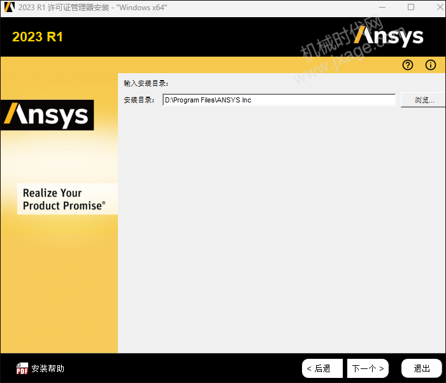Screen dimensions: 446x383
Task: Click the Ansys app icon in title bar
Action: click(10, 7)
